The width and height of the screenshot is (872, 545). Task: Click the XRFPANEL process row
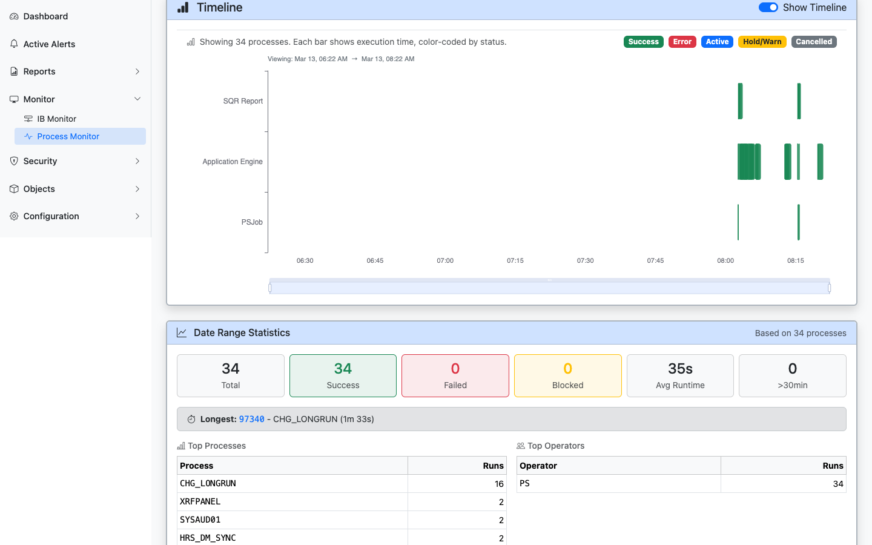(342, 501)
